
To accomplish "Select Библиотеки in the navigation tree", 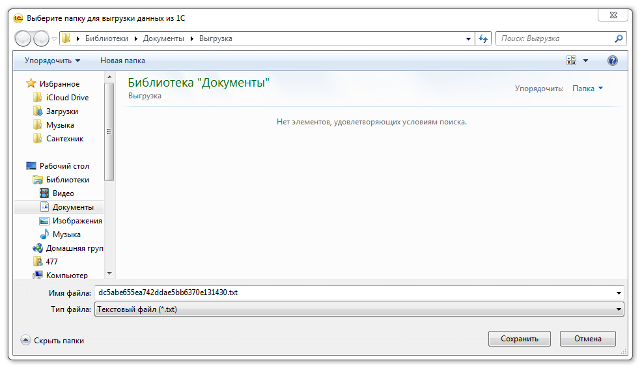I will pos(68,180).
